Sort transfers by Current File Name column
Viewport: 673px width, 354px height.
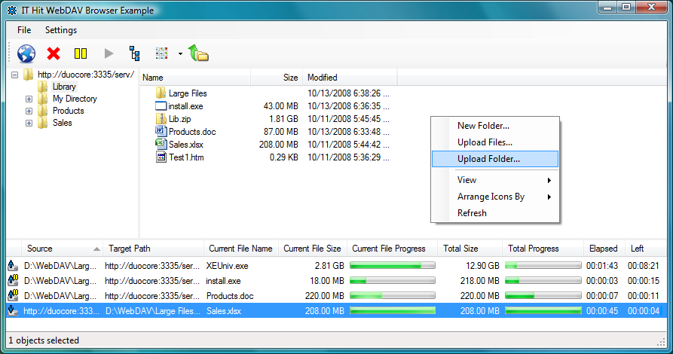coord(241,249)
